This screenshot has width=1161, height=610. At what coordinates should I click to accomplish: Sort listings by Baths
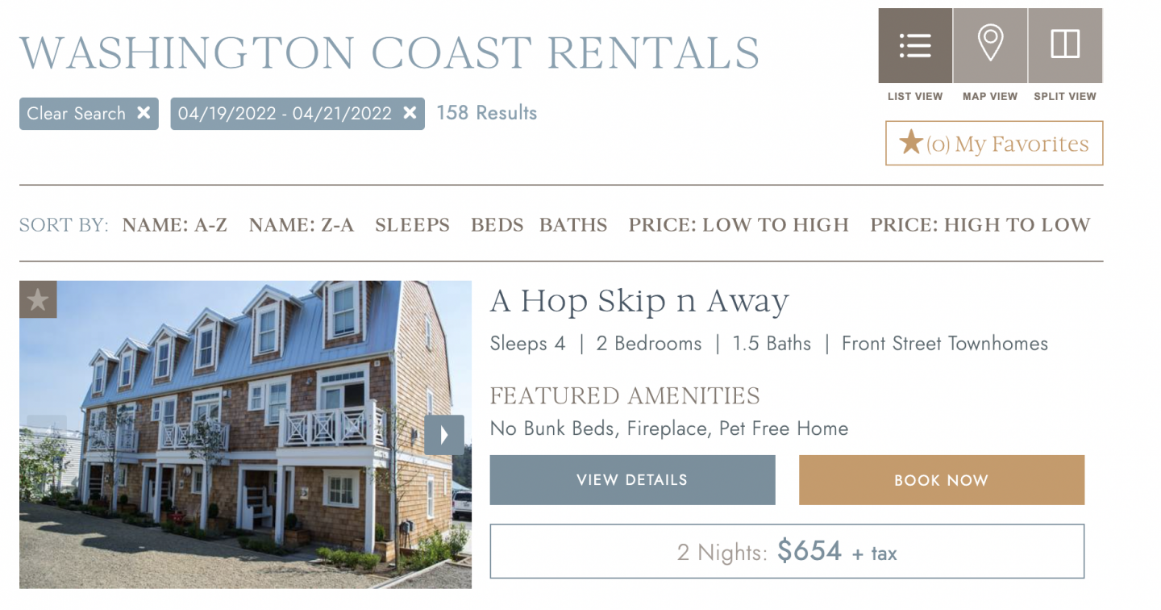[573, 225]
